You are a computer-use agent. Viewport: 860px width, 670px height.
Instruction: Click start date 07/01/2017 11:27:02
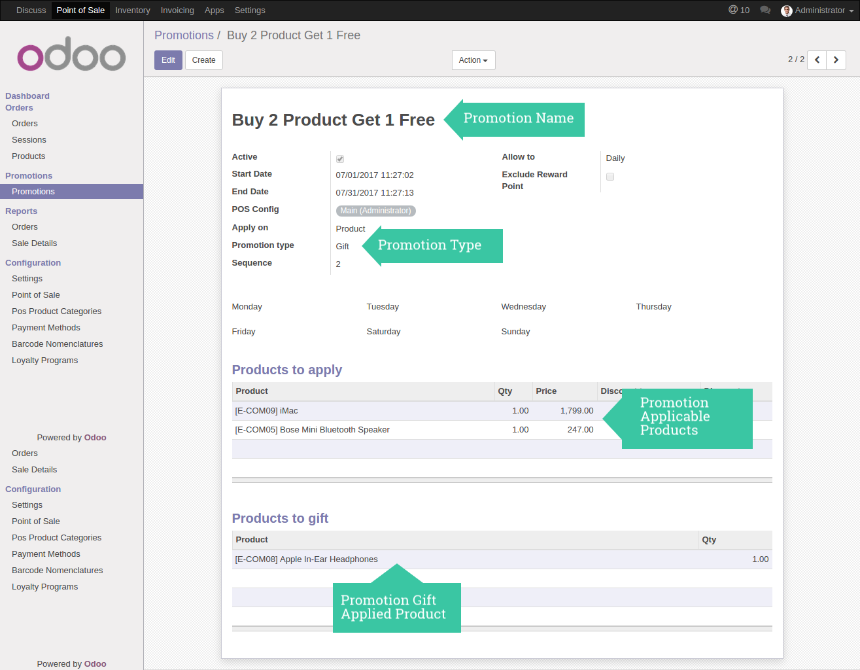(x=375, y=175)
